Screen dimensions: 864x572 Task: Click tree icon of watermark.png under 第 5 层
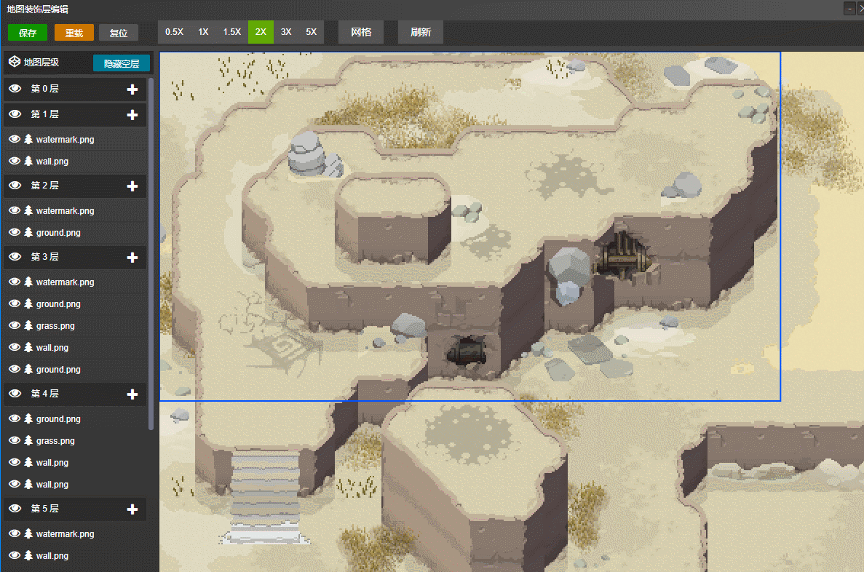[x=28, y=533]
